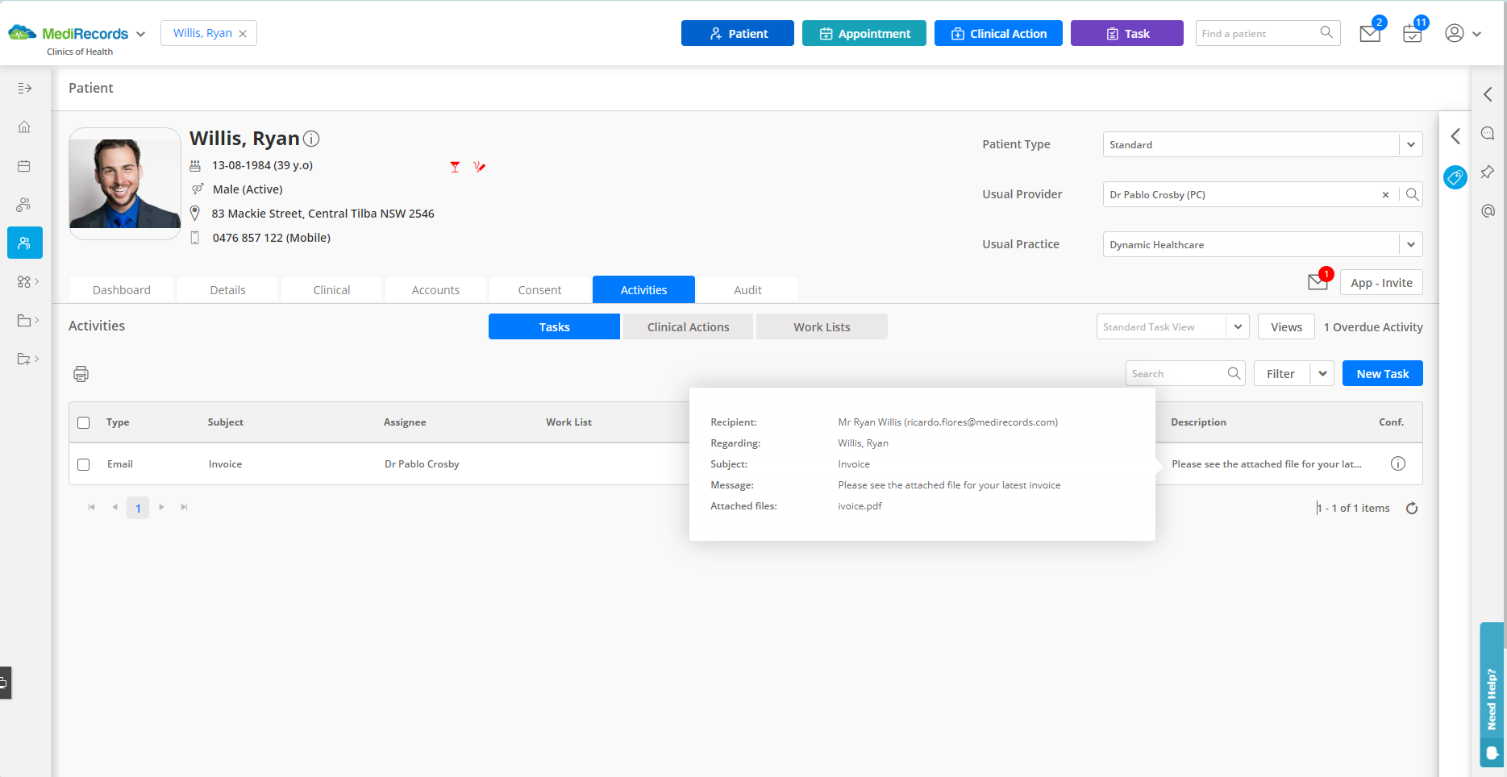
Task: Switch to the Clinical tab
Action: click(332, 290)
